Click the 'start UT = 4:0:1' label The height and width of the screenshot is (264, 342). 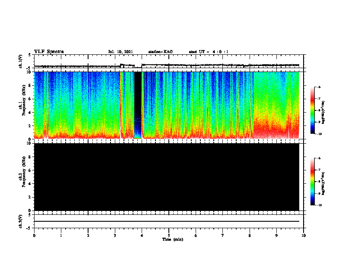click(209, 52)
